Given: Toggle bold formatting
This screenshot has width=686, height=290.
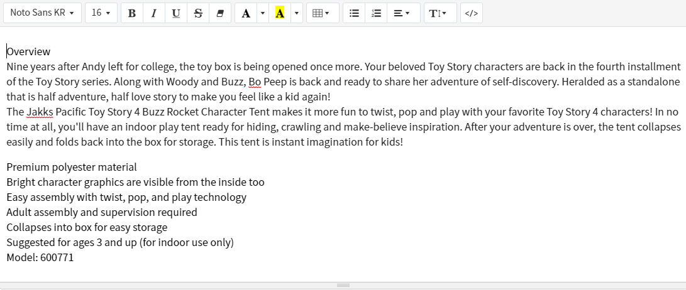Looking at the screenshot, I should [x=131, y=13].
